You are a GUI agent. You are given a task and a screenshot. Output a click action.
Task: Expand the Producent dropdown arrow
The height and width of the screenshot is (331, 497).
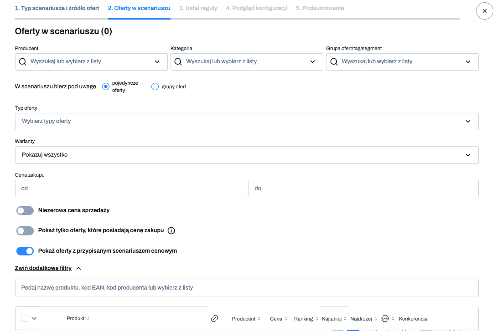tap(157, 62)
